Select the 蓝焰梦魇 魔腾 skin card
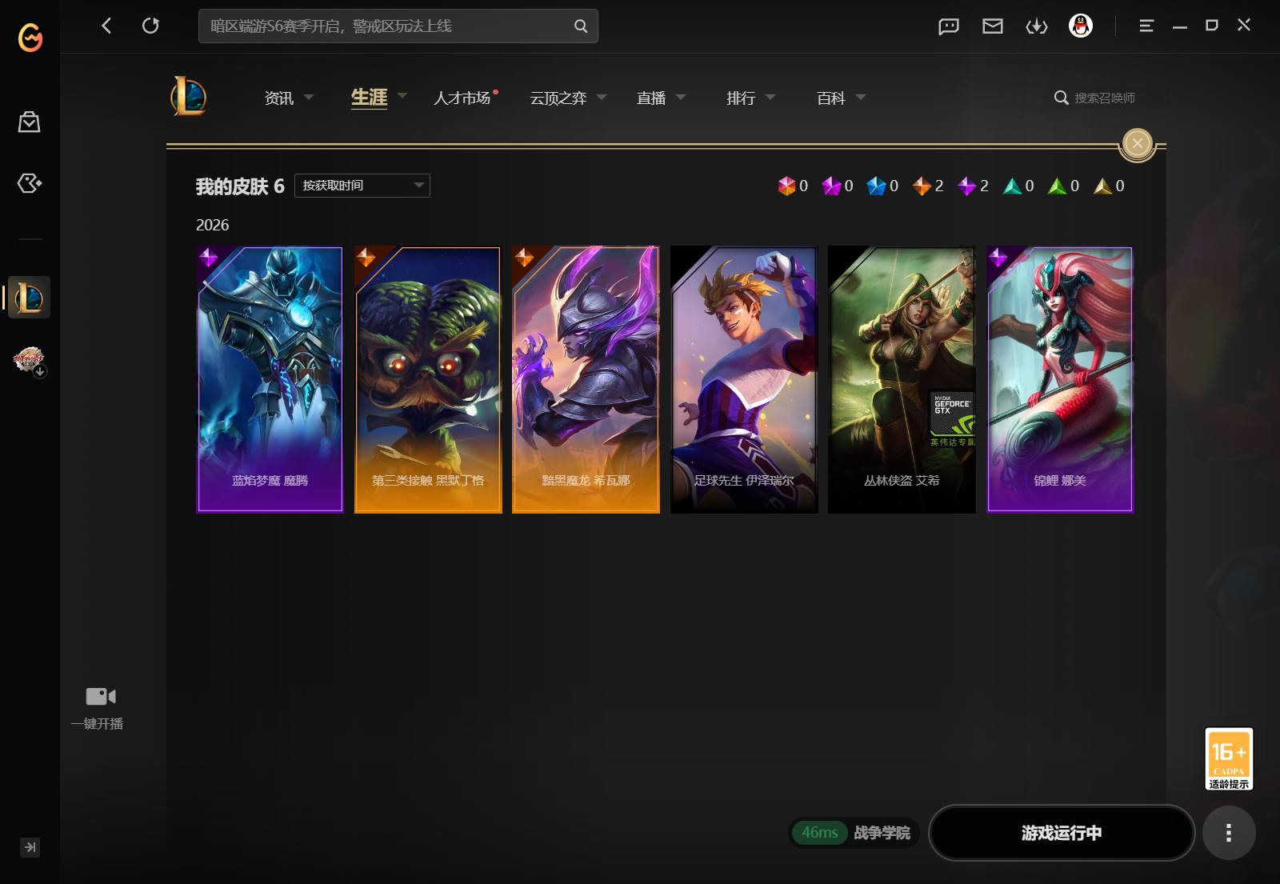 click(x=270, y=379)
